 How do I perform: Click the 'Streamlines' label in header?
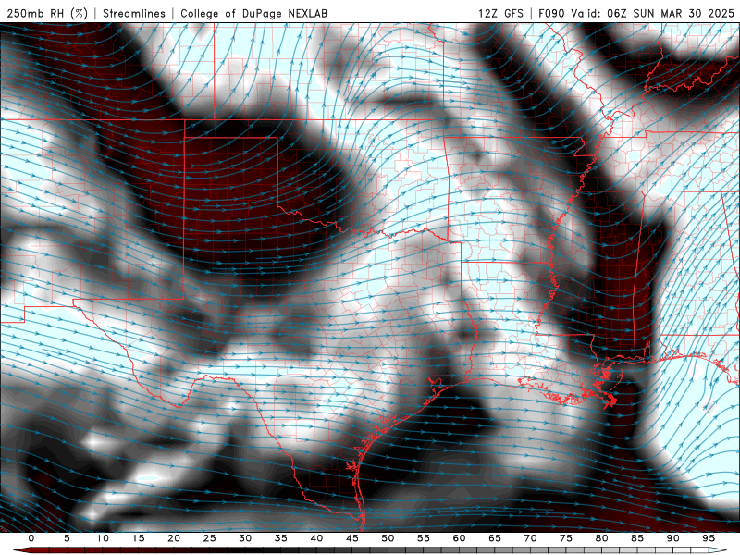[134, 13]
